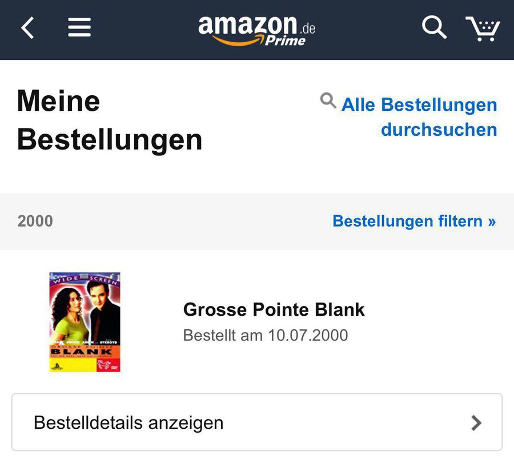Open the Bestellungen filtern filter options
Image resolution: width=514 pixels, height=467 pixels.
pyautogui.click(x=407, y=221)
